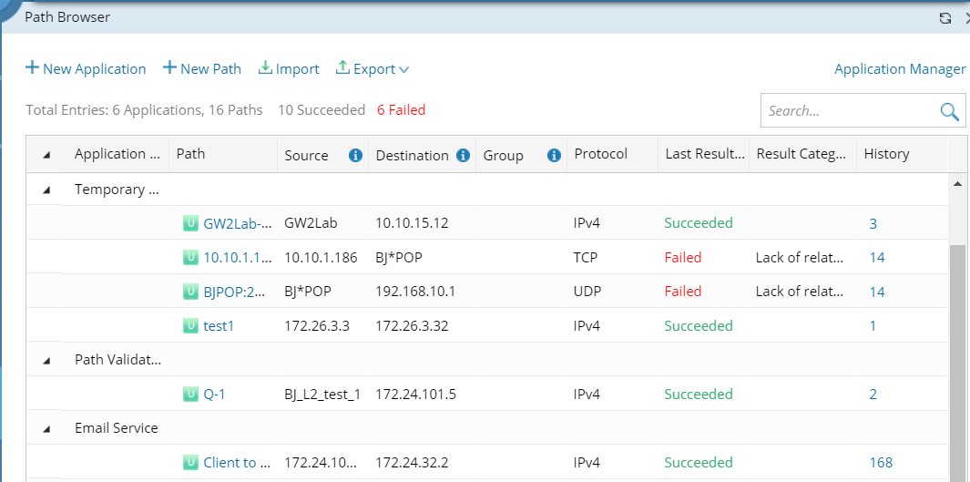Focus the Search input field
This screenshot has height=482, width=970.
[x=847, y=111]
